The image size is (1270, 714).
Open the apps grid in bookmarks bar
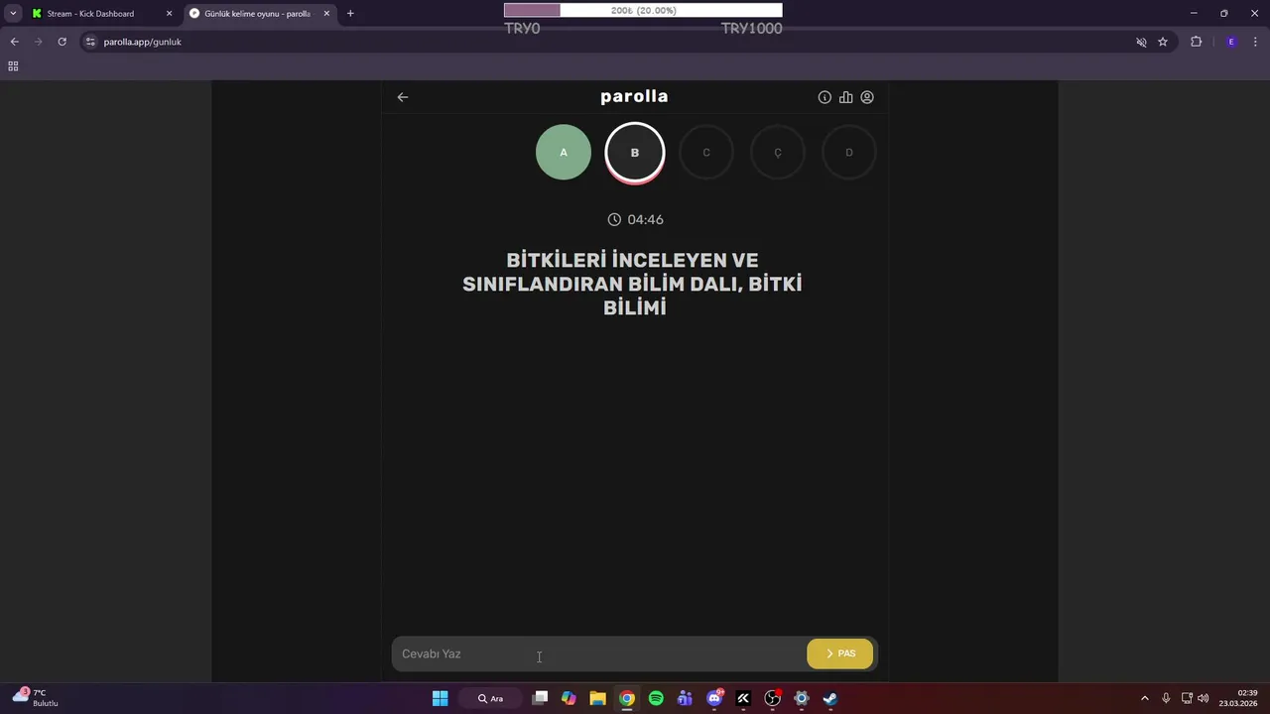13,66
